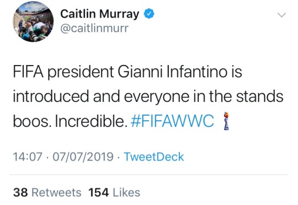
Task: Open the #FIFAWWC hashtag
Action: pyautogui.click(x=172, y=121)
